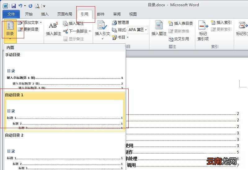Click the 更新表格 button
Screen dimensions: 248x170
pos(179,31)
